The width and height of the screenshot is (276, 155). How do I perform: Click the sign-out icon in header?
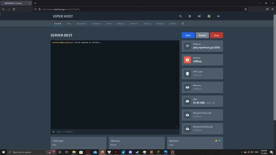point(218,16)
